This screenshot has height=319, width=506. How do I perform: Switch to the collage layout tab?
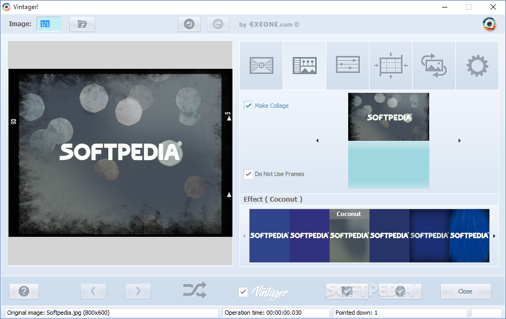click(x=304, y=66)
